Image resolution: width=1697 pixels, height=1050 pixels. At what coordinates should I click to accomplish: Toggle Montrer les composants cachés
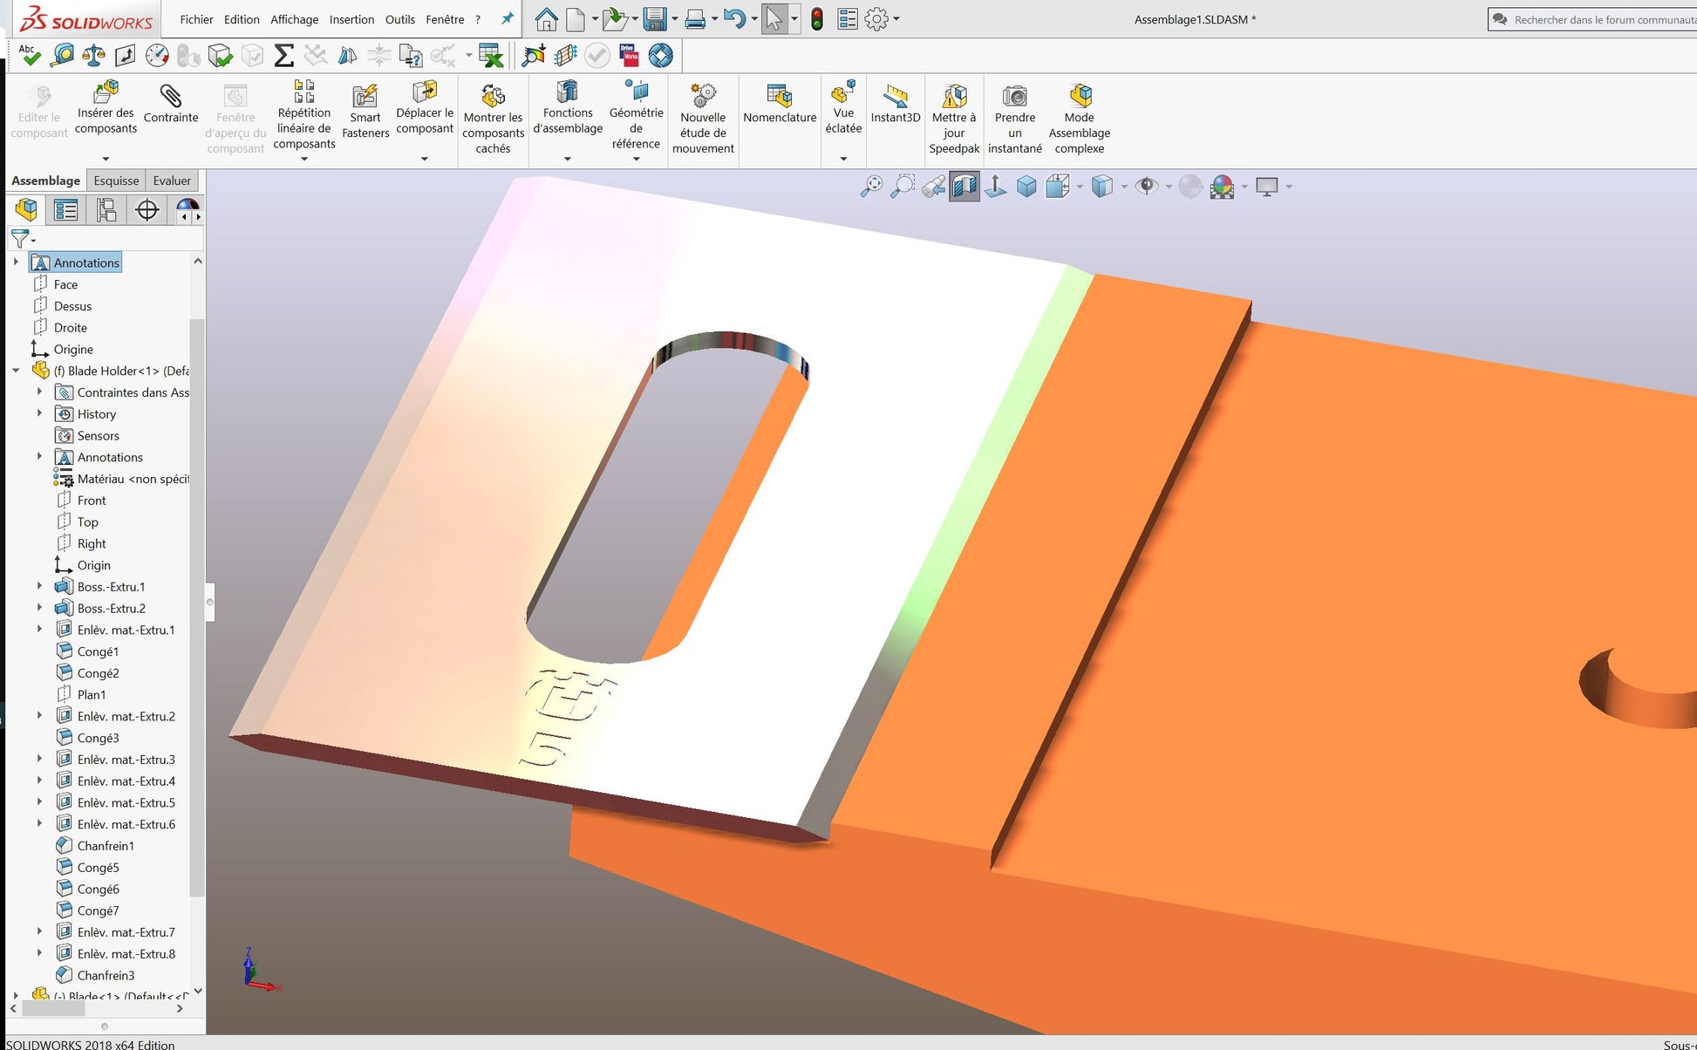493,119
